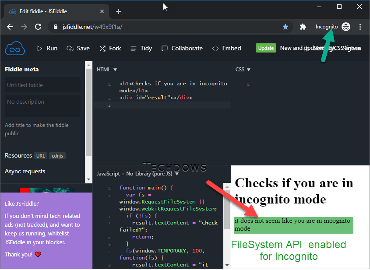Reload the page
Image resolution: width=370 pixels, height=270 pixels.
pyautogui.click(x=38, y=27)
